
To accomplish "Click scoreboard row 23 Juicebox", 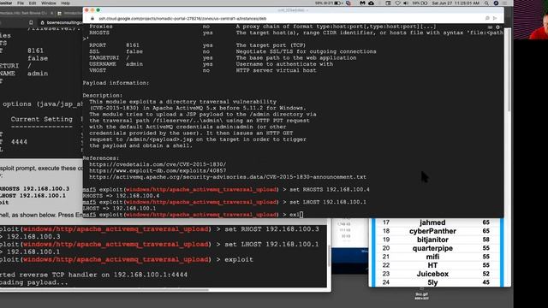I will pyautogui.click(x=438, y=274).
